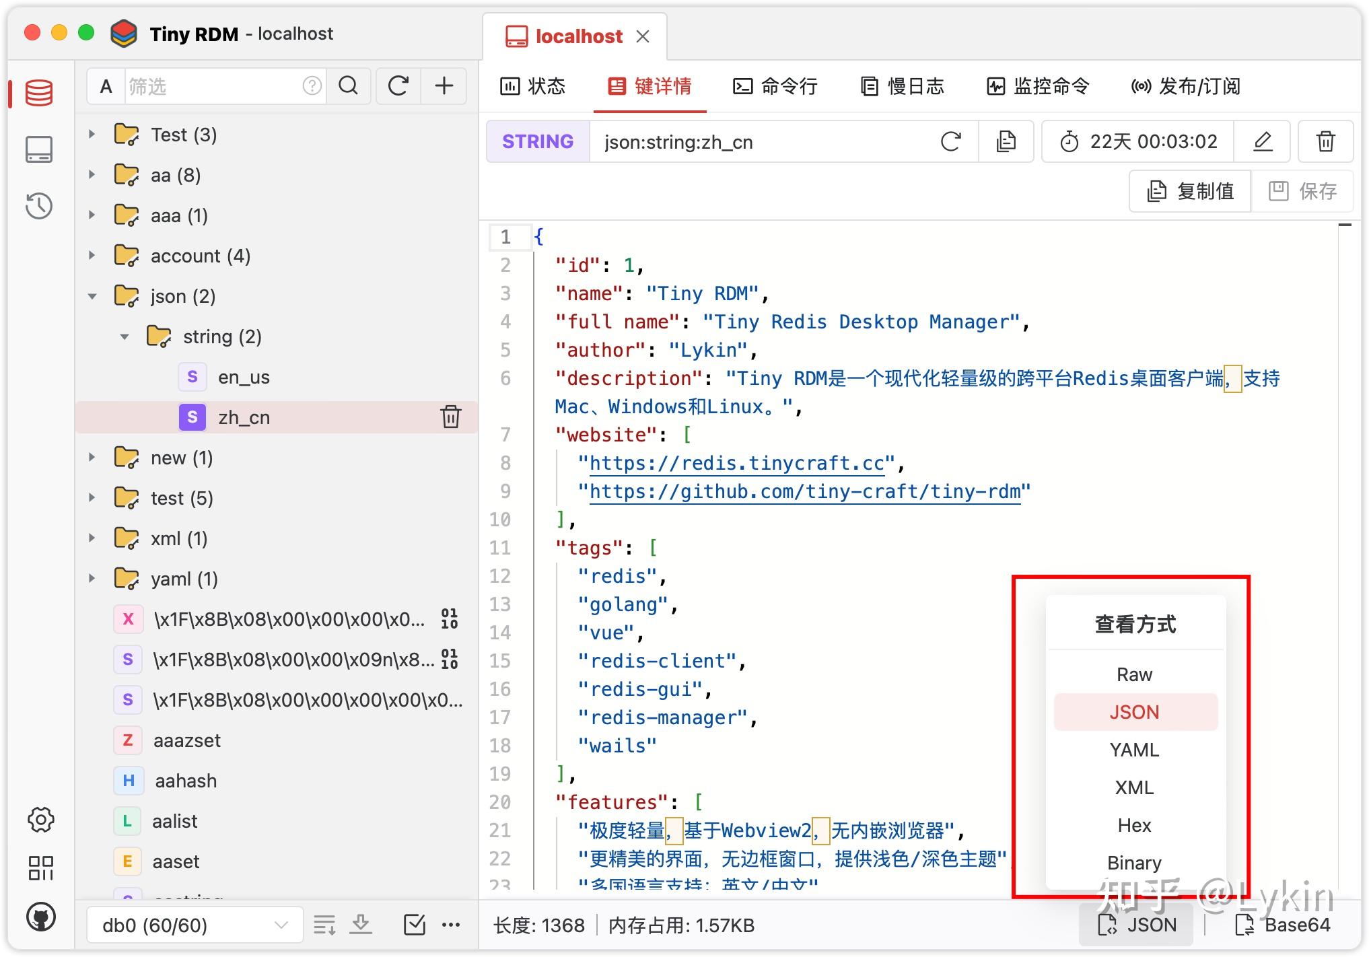The image size is (1369, 957).
Task: Click the 筛选 filter input field
Action: tap(213, 86)
